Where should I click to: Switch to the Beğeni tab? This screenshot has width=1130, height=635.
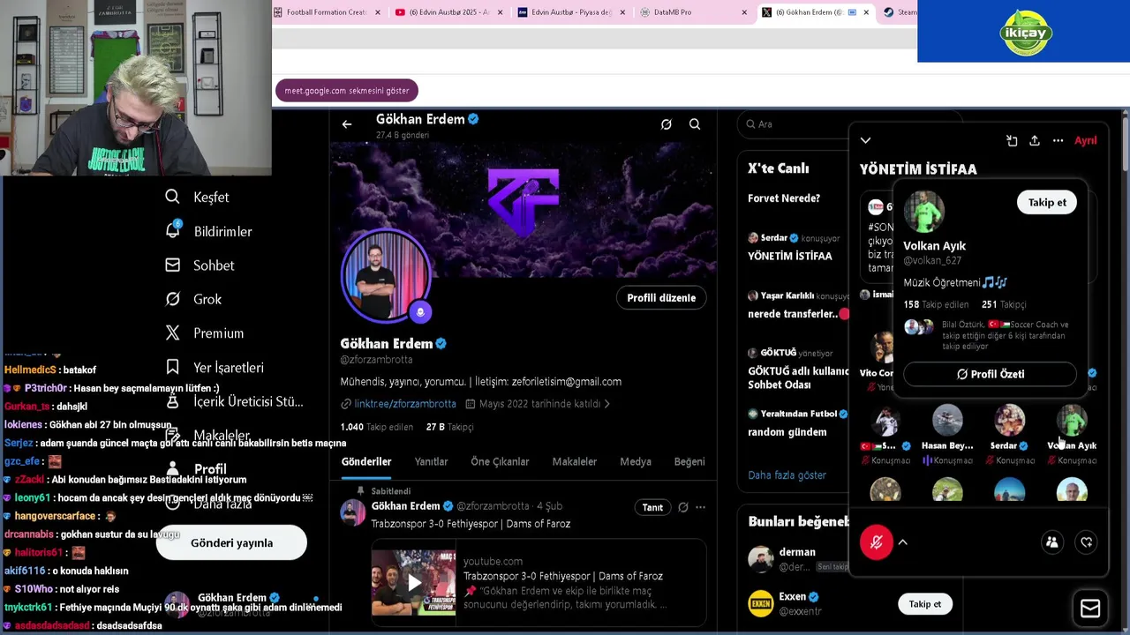tap(689, 461)
